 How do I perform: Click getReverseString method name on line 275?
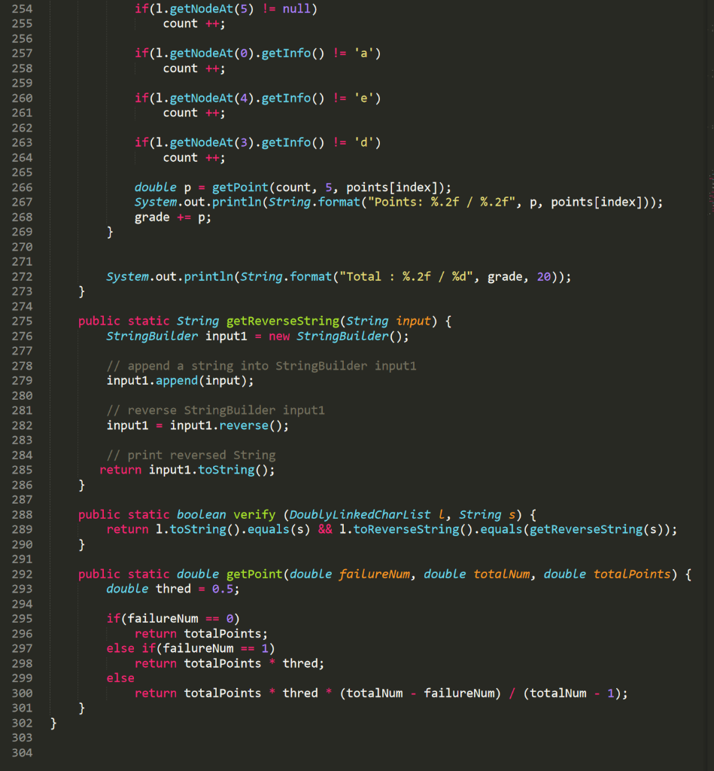coord(283,321)
